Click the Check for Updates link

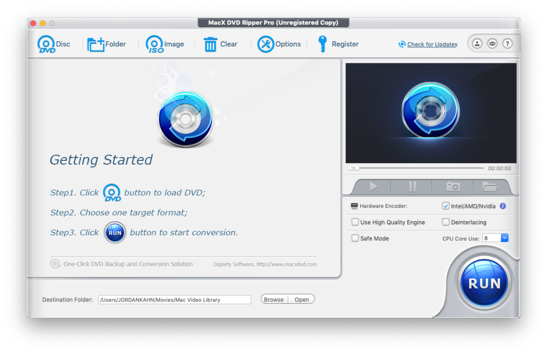point(432,45)
